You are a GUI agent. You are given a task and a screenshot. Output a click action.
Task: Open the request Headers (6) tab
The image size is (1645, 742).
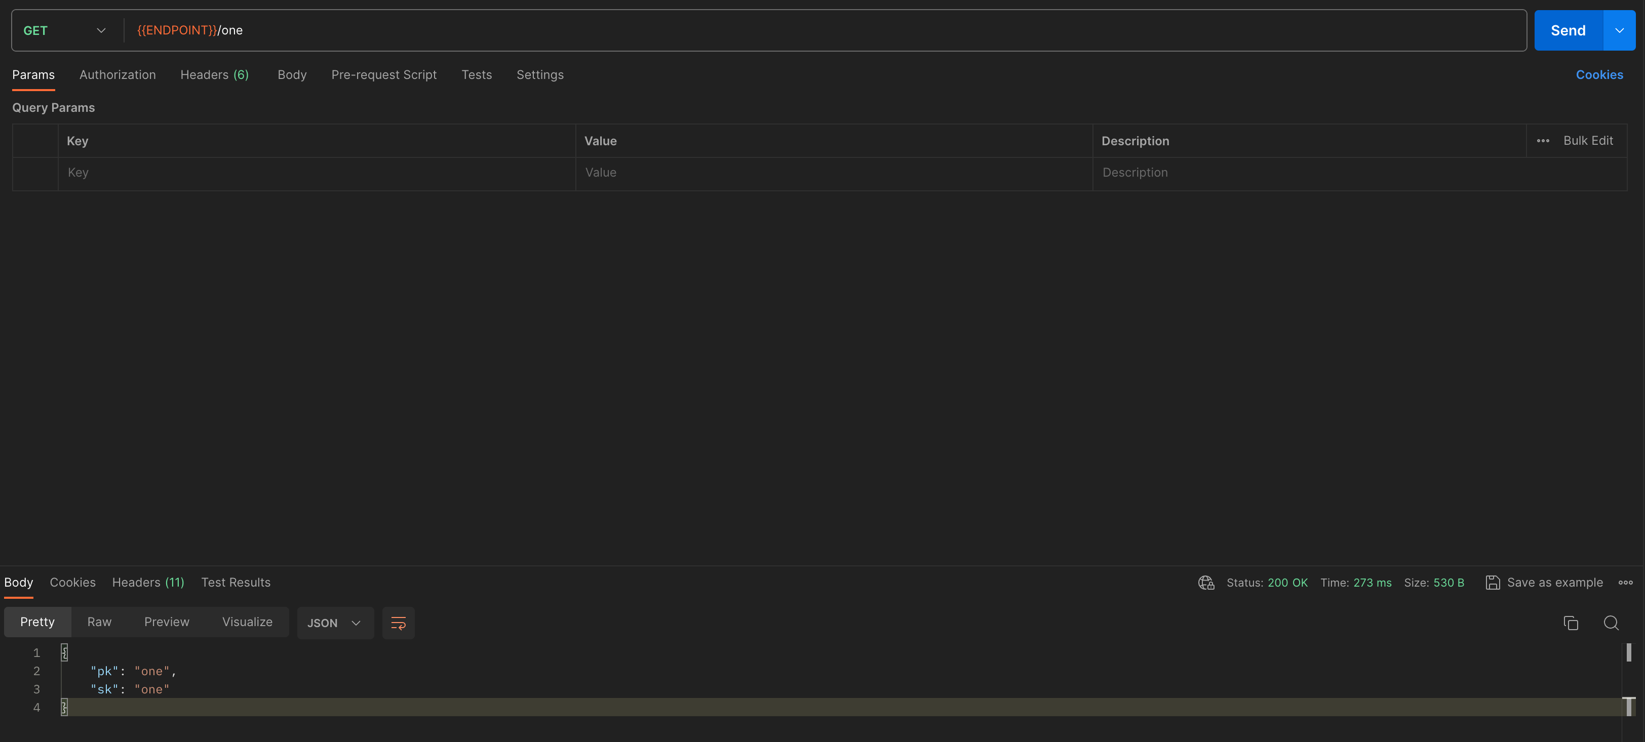click(214, 74)
